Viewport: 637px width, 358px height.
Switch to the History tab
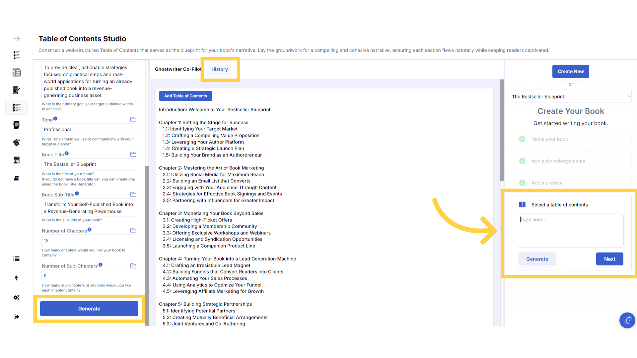(220, 69)
